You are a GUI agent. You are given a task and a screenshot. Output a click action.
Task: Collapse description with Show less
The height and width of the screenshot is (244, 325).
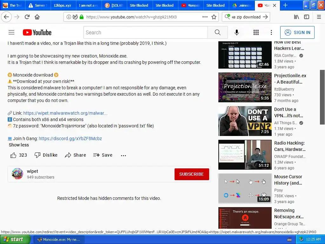[x=19, y=145]
